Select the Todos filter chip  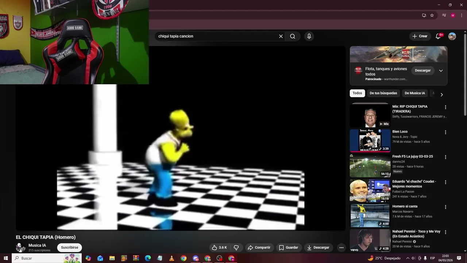358,93
